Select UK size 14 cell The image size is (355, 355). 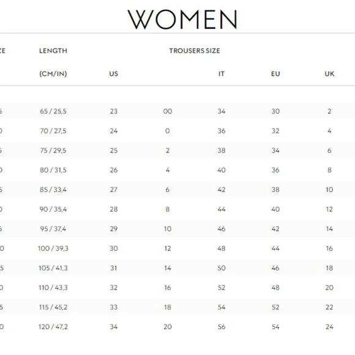pyautogui.click(x=329, y=229)
